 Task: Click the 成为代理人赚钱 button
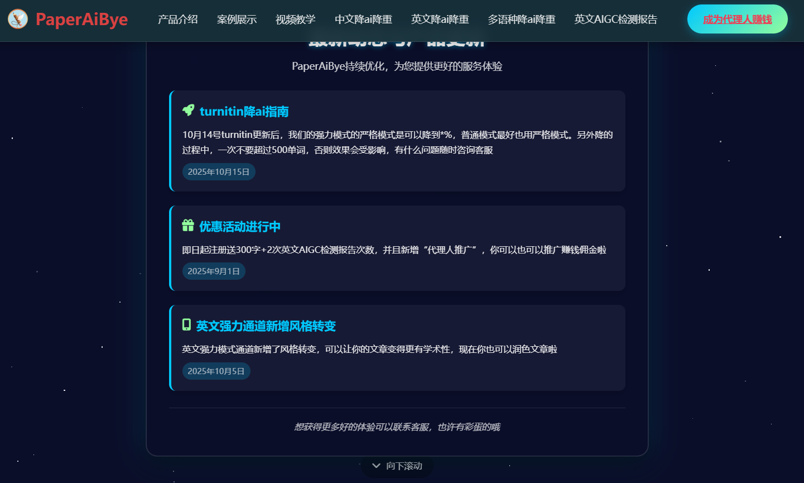coord(737,20)
